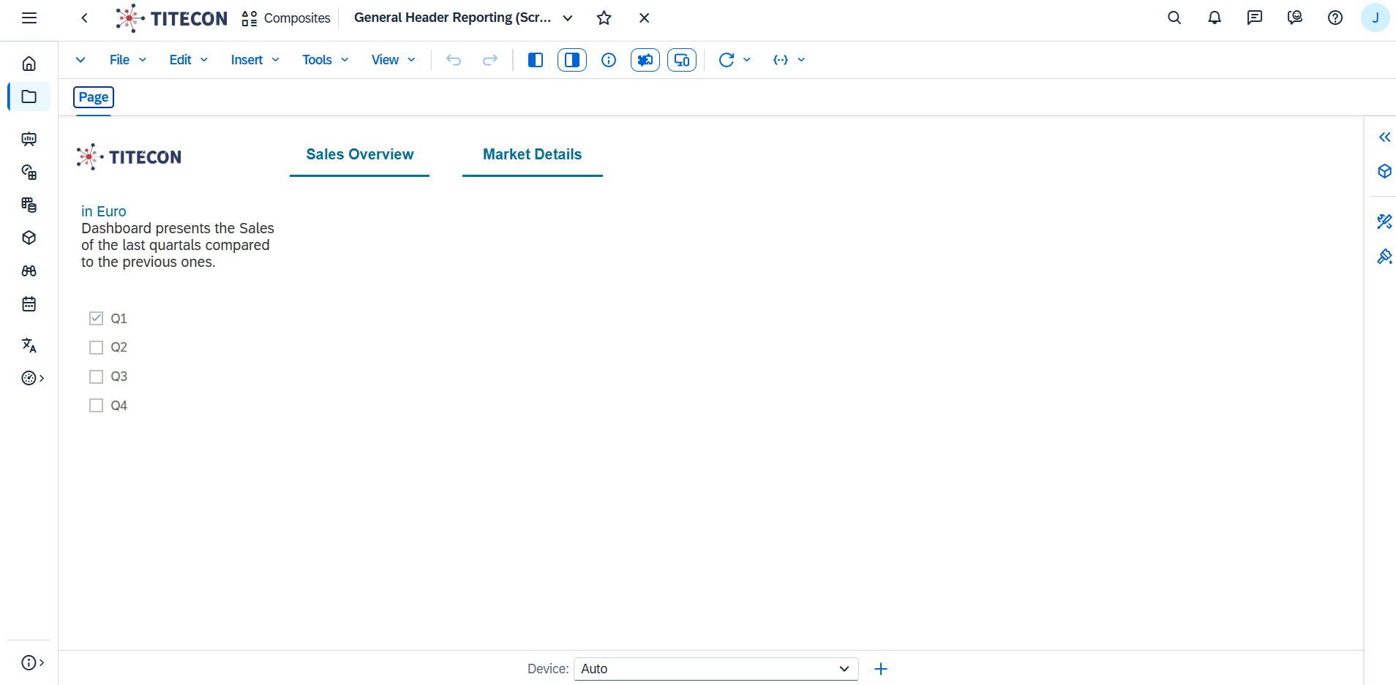
Task: Open the discussions chat icon
Action: [1255, 18]
